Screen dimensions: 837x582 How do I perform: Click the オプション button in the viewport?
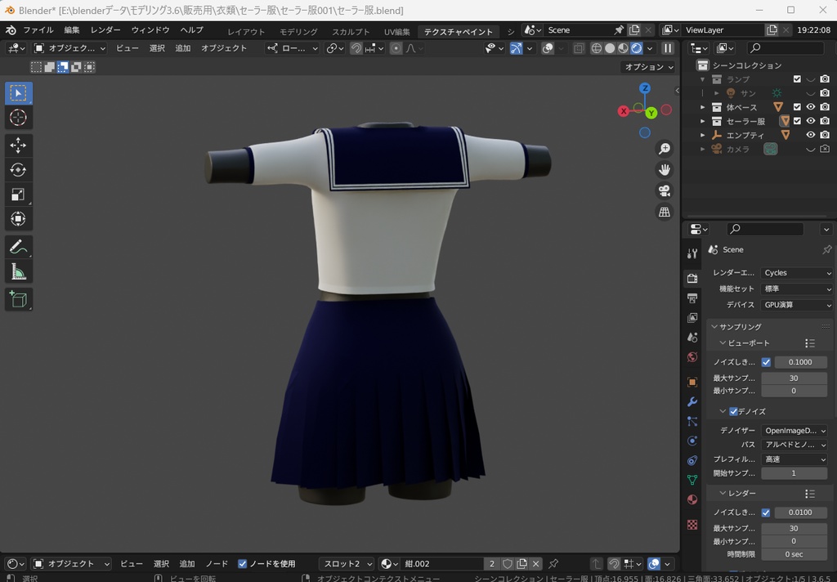coord(648,67)
